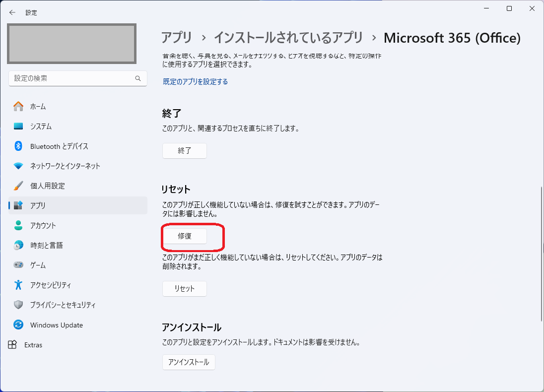The width and height of the screenshot is (544, 392).
Task: Close the settings window
Action: [x=532, y=8]
